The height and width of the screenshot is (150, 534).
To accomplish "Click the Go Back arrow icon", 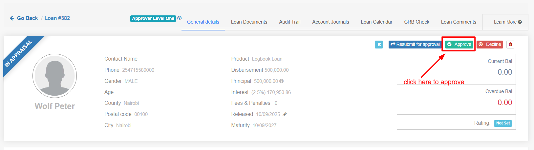I will point(12,18).
